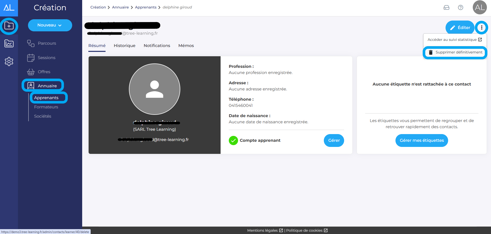Choose Accéder au suivi statistique
This screenshot has width=491, height=234.
pos(455,40)
